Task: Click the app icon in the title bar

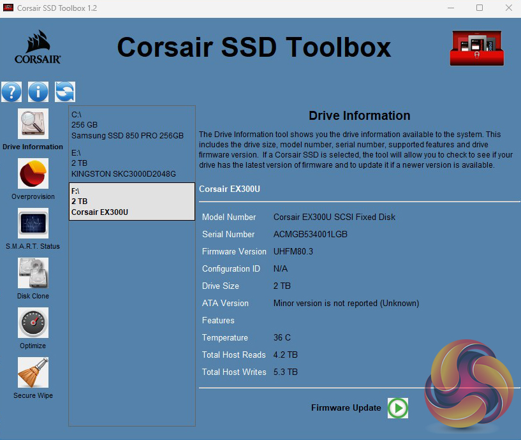Action: (9, 8)
